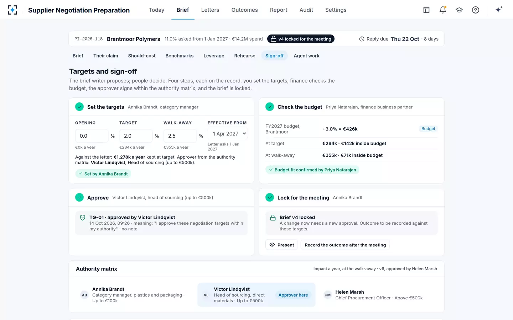This screenshot has width=513, height=320.
Task: Click the Opening percentage field
Action: click(x=92, y=136)
